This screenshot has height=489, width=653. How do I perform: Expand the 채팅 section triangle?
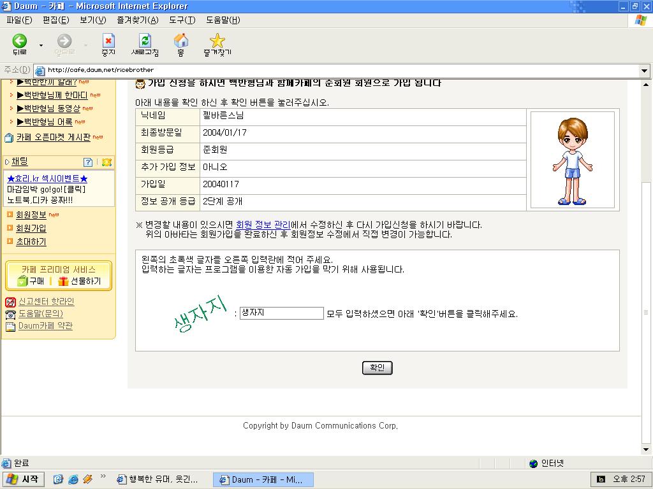coord(7,162)
